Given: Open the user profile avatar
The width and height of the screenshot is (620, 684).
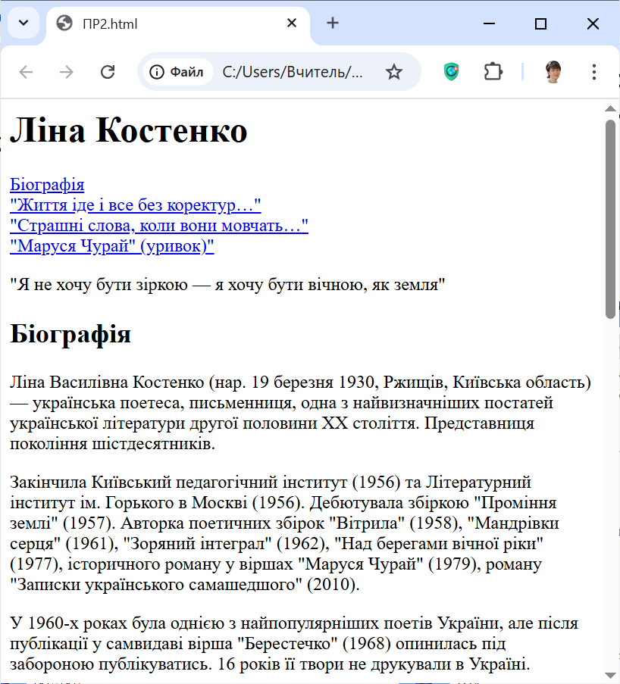Looking at the screenshot, I should coord(554,72).
